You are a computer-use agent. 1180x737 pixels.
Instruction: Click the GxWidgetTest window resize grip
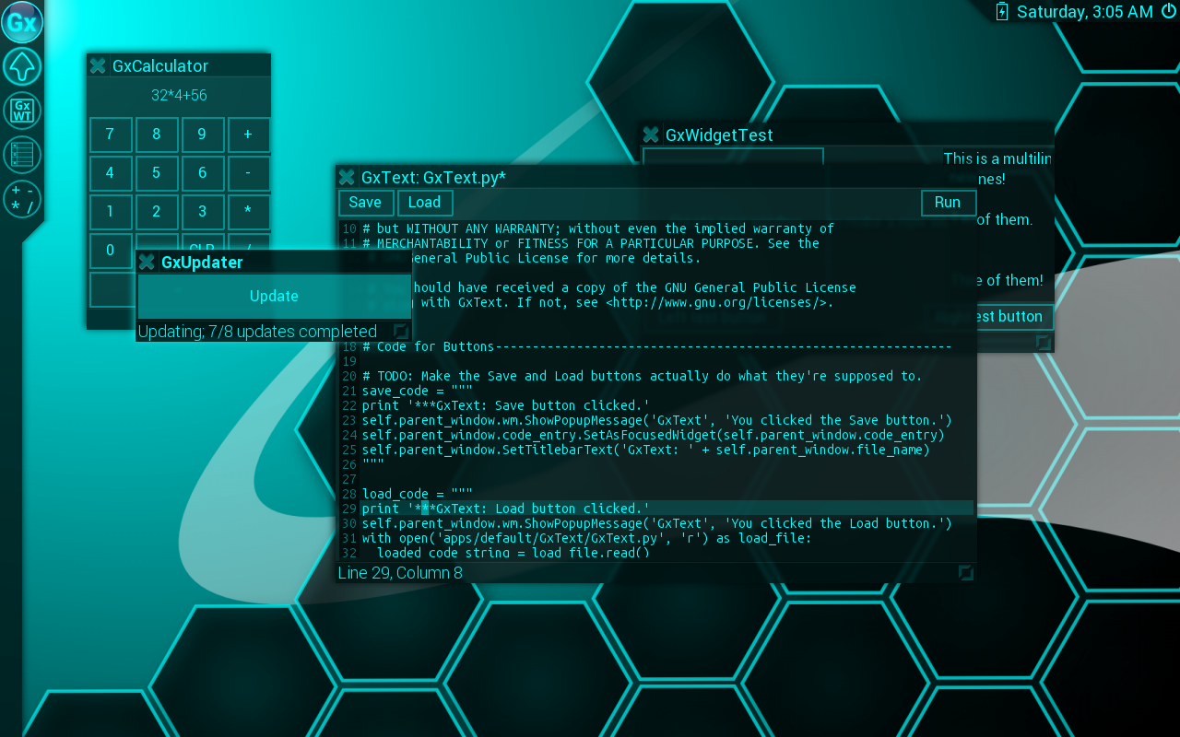coord(1043,342)
